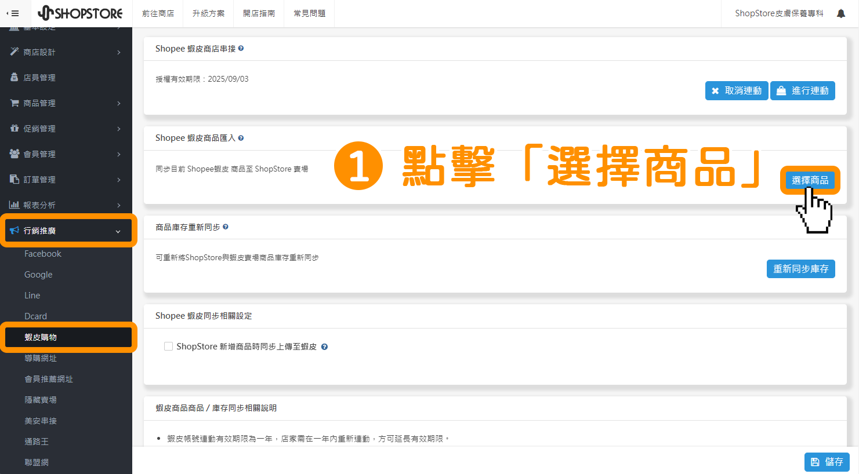
Task: Click help icon next to Shopee 蝦皮商品匯入
Action: [241, 138]
